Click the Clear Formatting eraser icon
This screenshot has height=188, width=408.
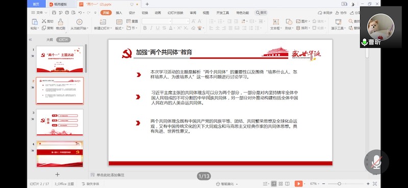pos(193,28)
